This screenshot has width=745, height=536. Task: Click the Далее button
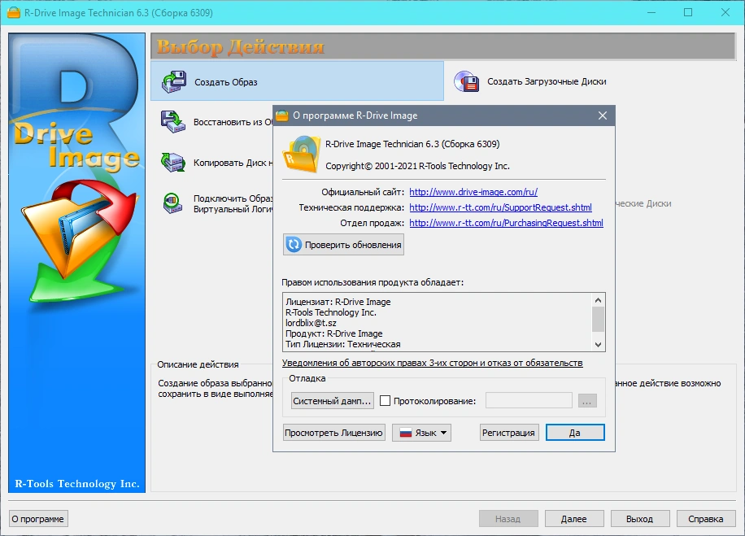pyautogui.click(x=574, y=519)
